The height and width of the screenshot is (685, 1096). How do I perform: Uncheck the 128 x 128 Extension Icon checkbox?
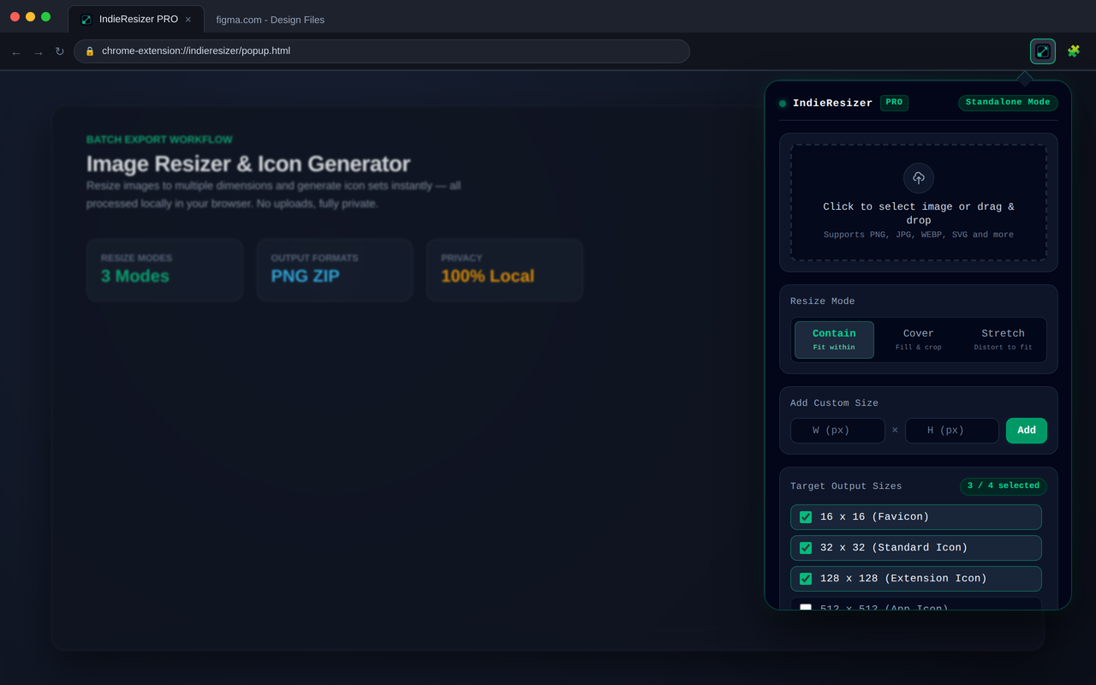point(806,579)
